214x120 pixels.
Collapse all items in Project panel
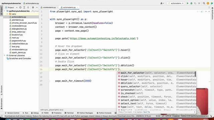28,7
